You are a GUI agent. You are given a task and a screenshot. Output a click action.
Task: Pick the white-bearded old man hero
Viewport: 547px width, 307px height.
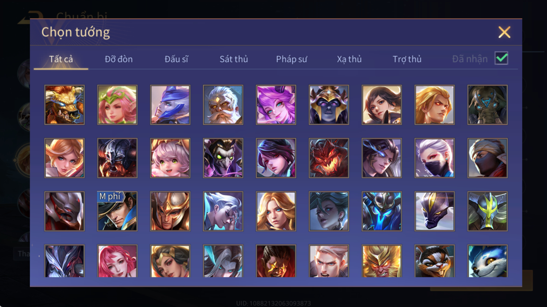tap(223, 105)
